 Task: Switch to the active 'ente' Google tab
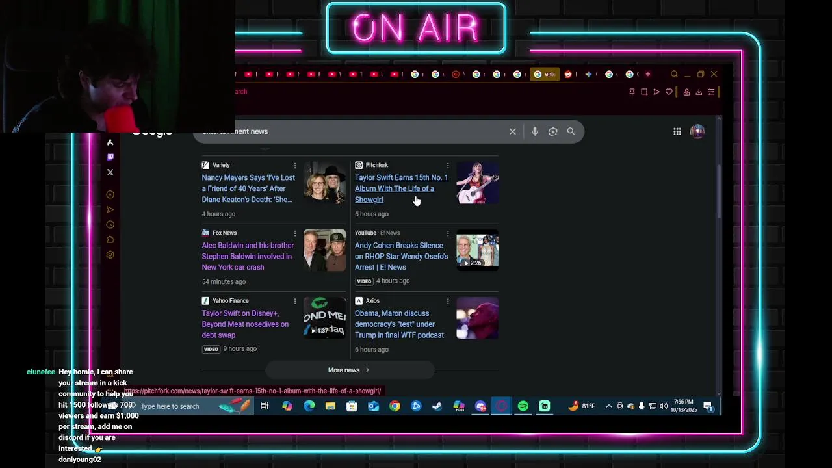click(x=545, y=74)
